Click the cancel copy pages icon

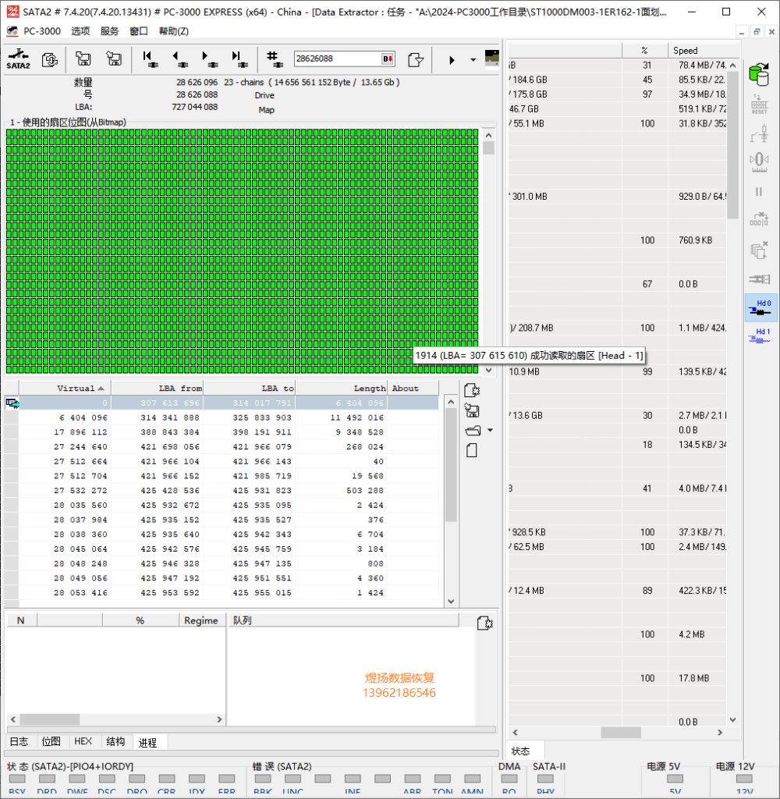point(759,250)
